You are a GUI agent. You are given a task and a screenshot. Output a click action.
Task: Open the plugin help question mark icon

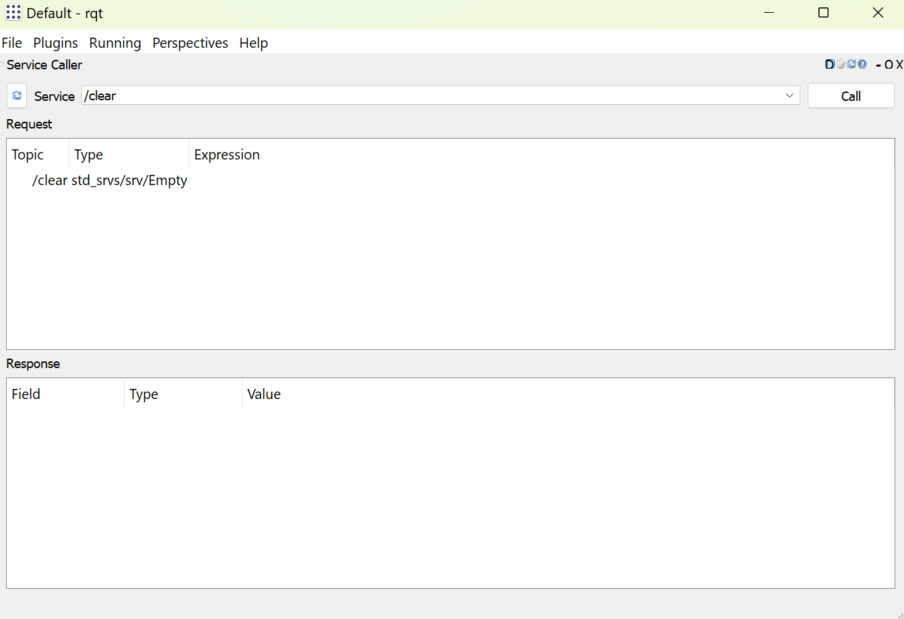tap(862, 65)
